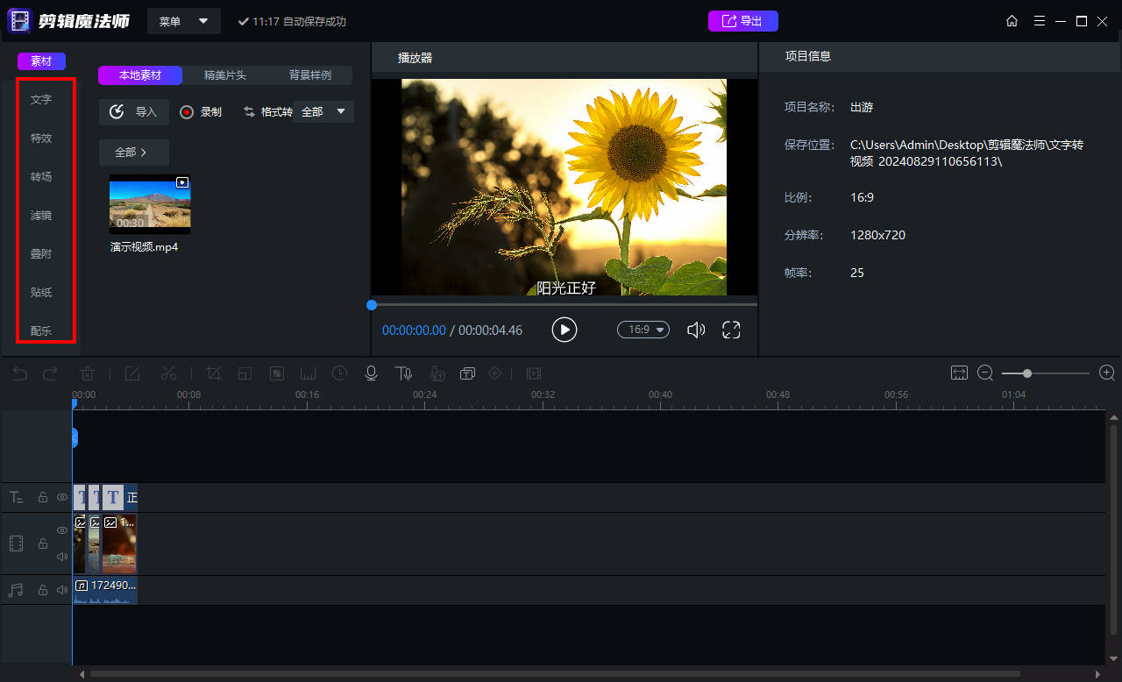
Task: Open the 菜单 dropdown menu
Action: (183, 21)
